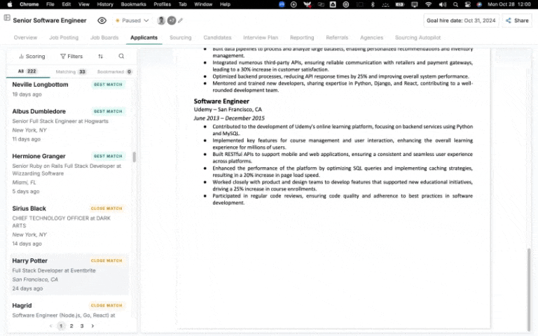The image size is (538, 336).
Task: Jump to page 2 of applicants
Action: [71, 326]
